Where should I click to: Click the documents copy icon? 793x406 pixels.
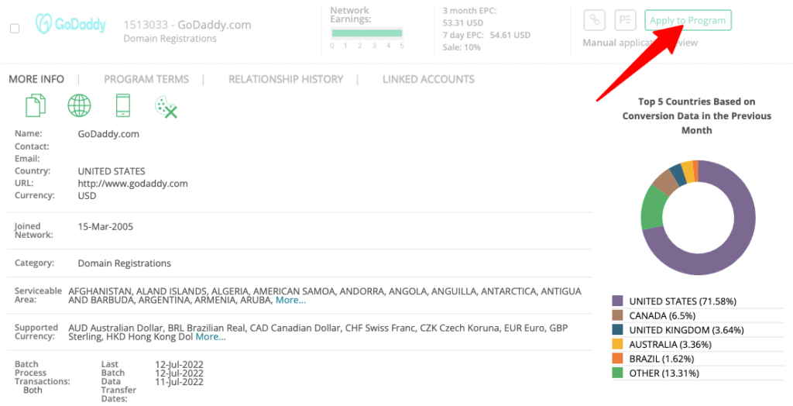click(36, 105)
